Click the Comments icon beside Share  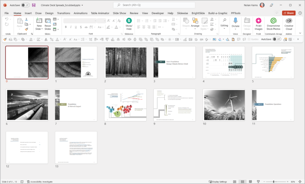tap(277, 13)
